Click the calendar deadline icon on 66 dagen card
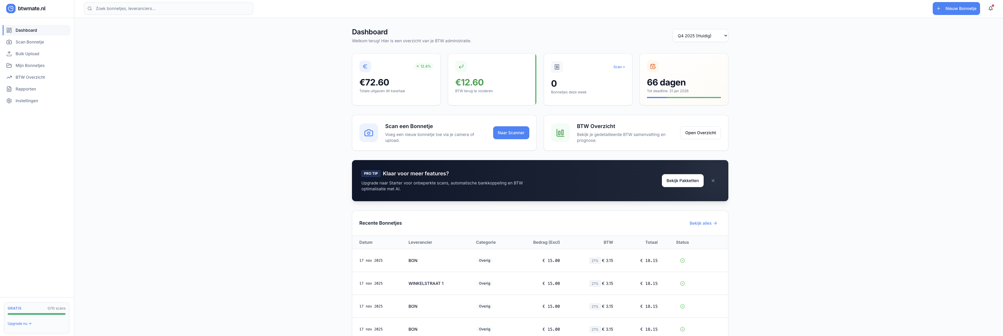Image resolution: width=1003 pixels, height=336 pixels. pos(652,66)
